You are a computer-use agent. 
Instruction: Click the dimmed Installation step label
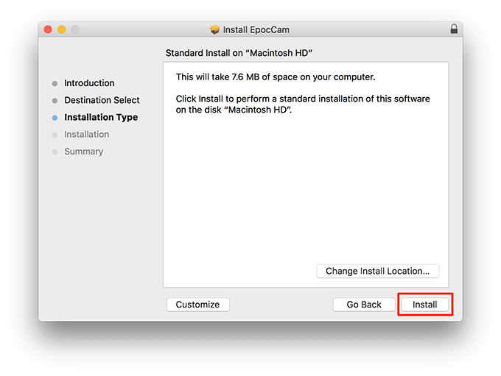(86, 134)
